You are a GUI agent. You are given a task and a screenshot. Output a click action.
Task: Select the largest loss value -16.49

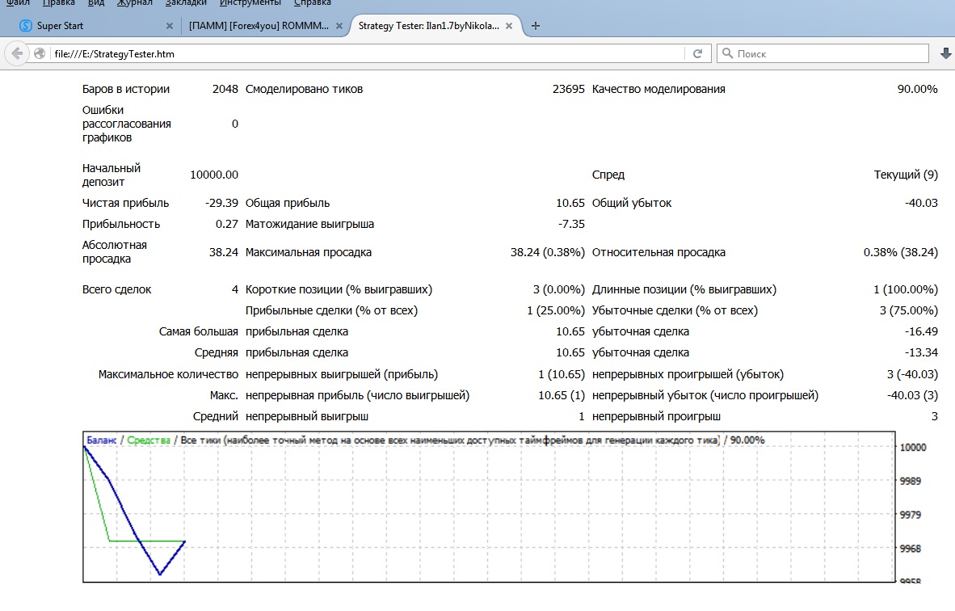[x=921, y=331]
